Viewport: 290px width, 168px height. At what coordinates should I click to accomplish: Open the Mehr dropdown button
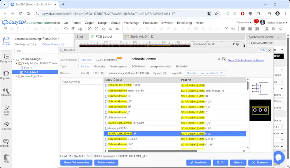(x=238, y=163)
